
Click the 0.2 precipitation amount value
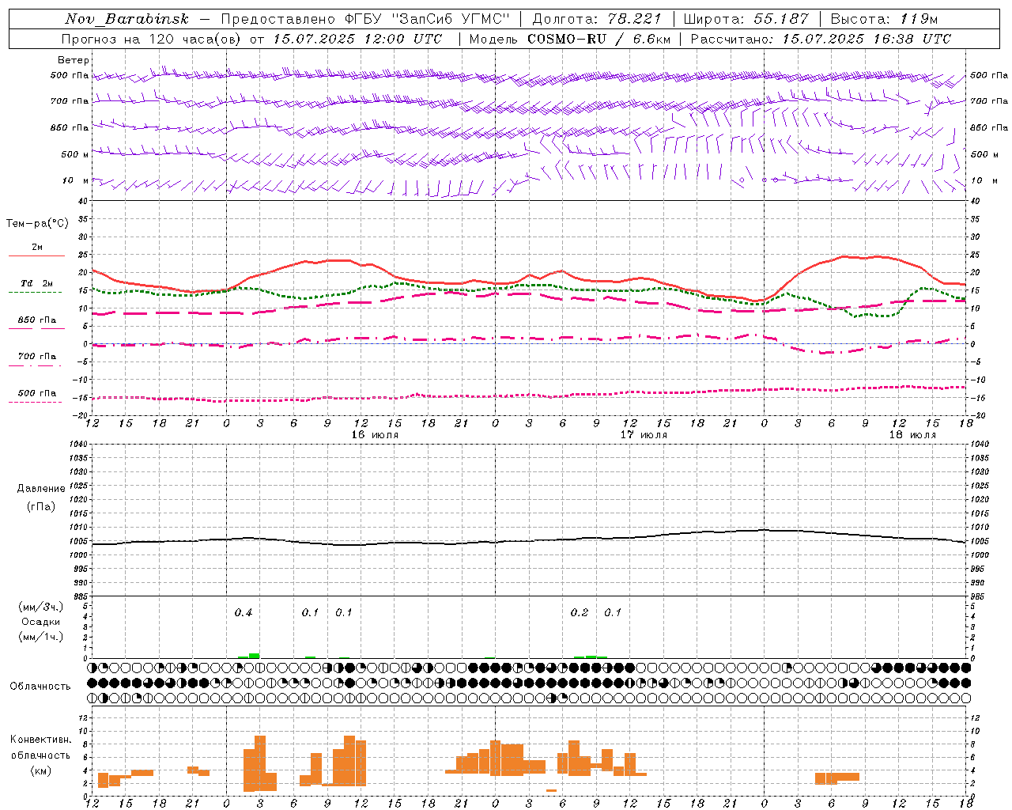click(580, 613)
